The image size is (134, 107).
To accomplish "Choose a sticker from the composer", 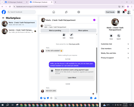I will 48,98.
